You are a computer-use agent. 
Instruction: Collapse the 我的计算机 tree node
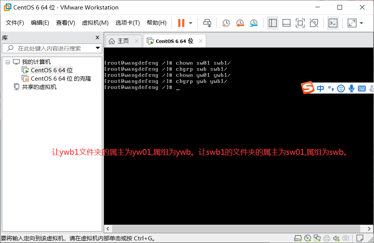(x=8, y=62)
